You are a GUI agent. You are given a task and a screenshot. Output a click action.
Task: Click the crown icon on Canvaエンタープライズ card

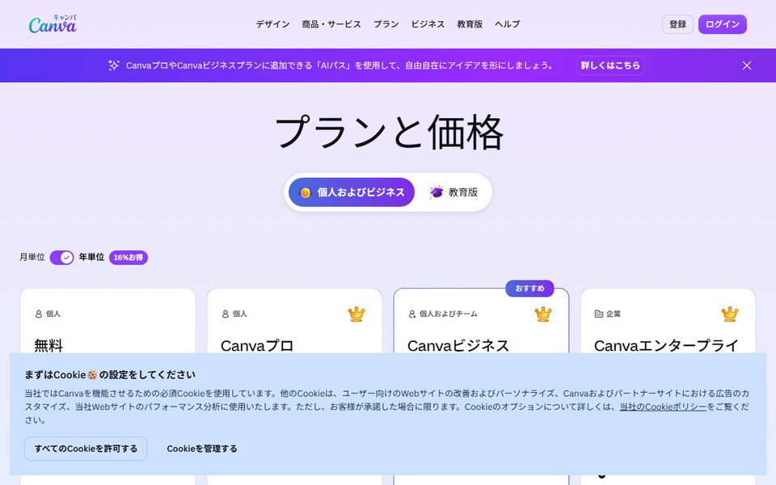click(x=729, y=314)
